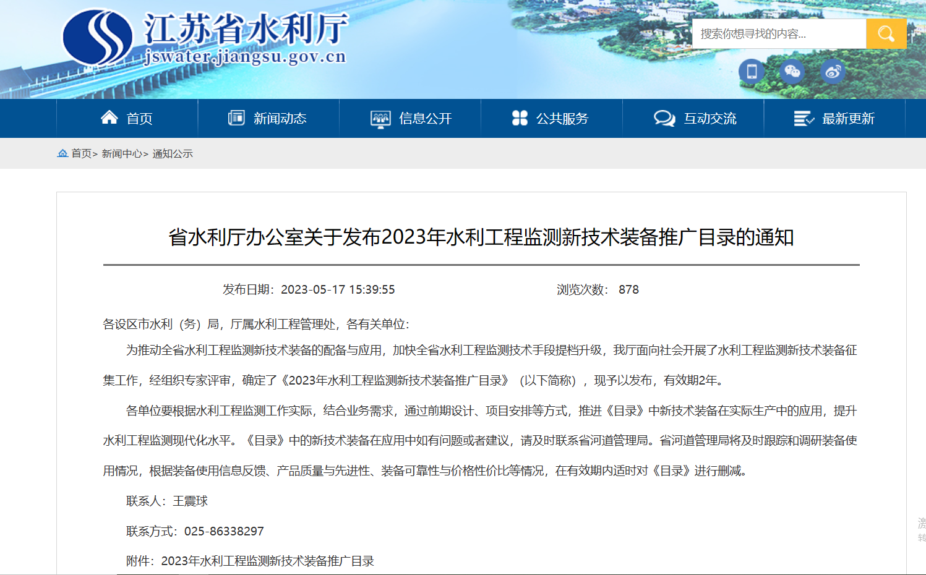Click the monitor icon beside 信息公开

click(380, 119)
